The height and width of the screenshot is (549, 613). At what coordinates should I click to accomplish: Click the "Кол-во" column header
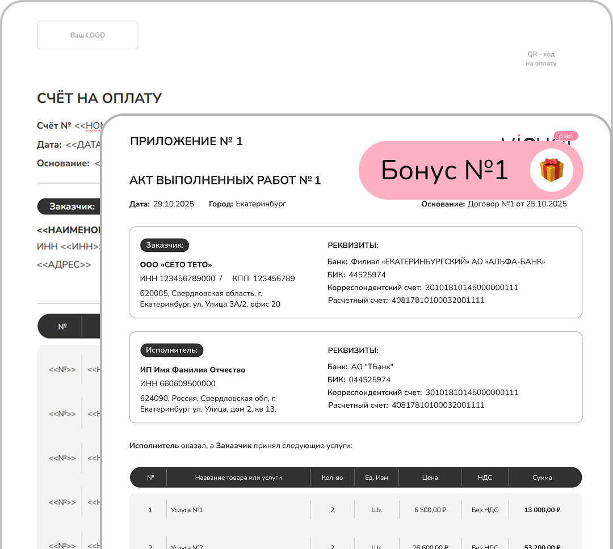tap(332, 478)
